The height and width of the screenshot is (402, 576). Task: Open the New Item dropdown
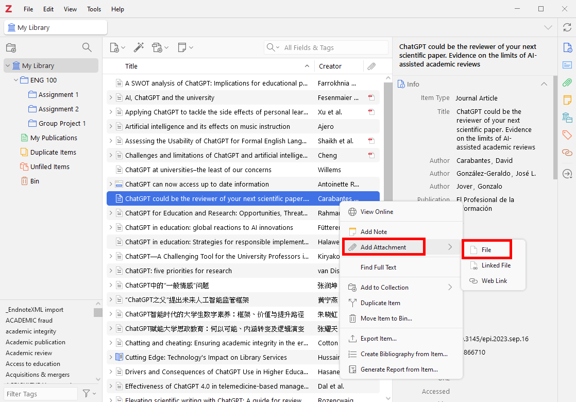[x=117, y=47]
